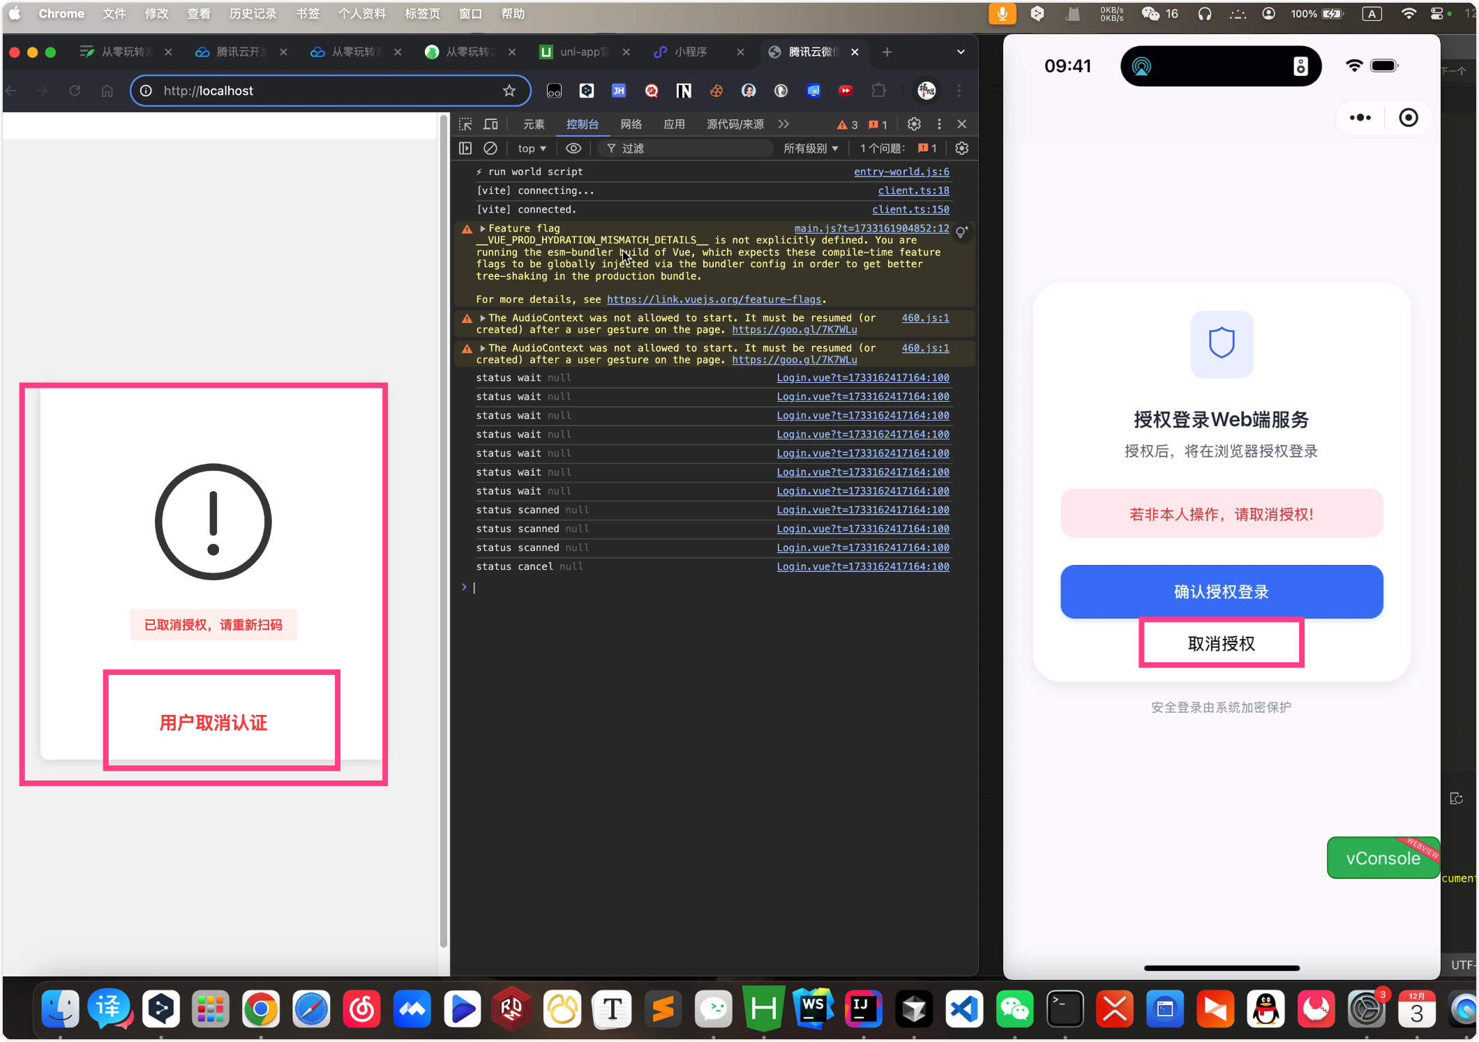1479x1042 pixels.
Task: Open the Chrome three-dot menu
Action: [x=959, y=91]
